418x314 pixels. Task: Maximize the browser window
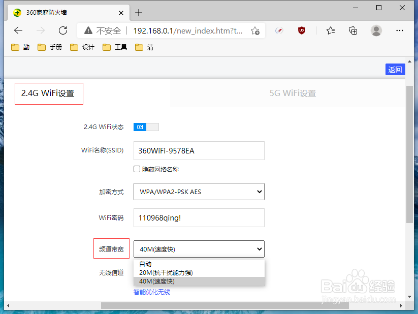378,8
